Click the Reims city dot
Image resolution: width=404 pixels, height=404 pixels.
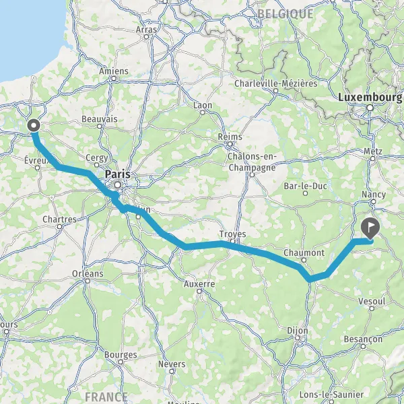[x=230, y=144]
